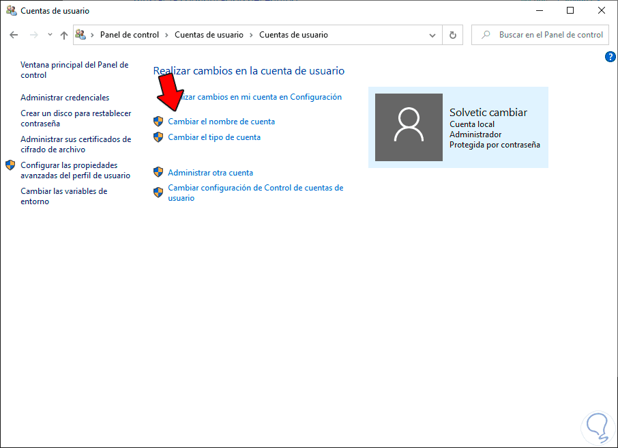Click the Solvetic cambiar account avatar picture
Viewport: 618px width, 448px height.
(409, 127)
